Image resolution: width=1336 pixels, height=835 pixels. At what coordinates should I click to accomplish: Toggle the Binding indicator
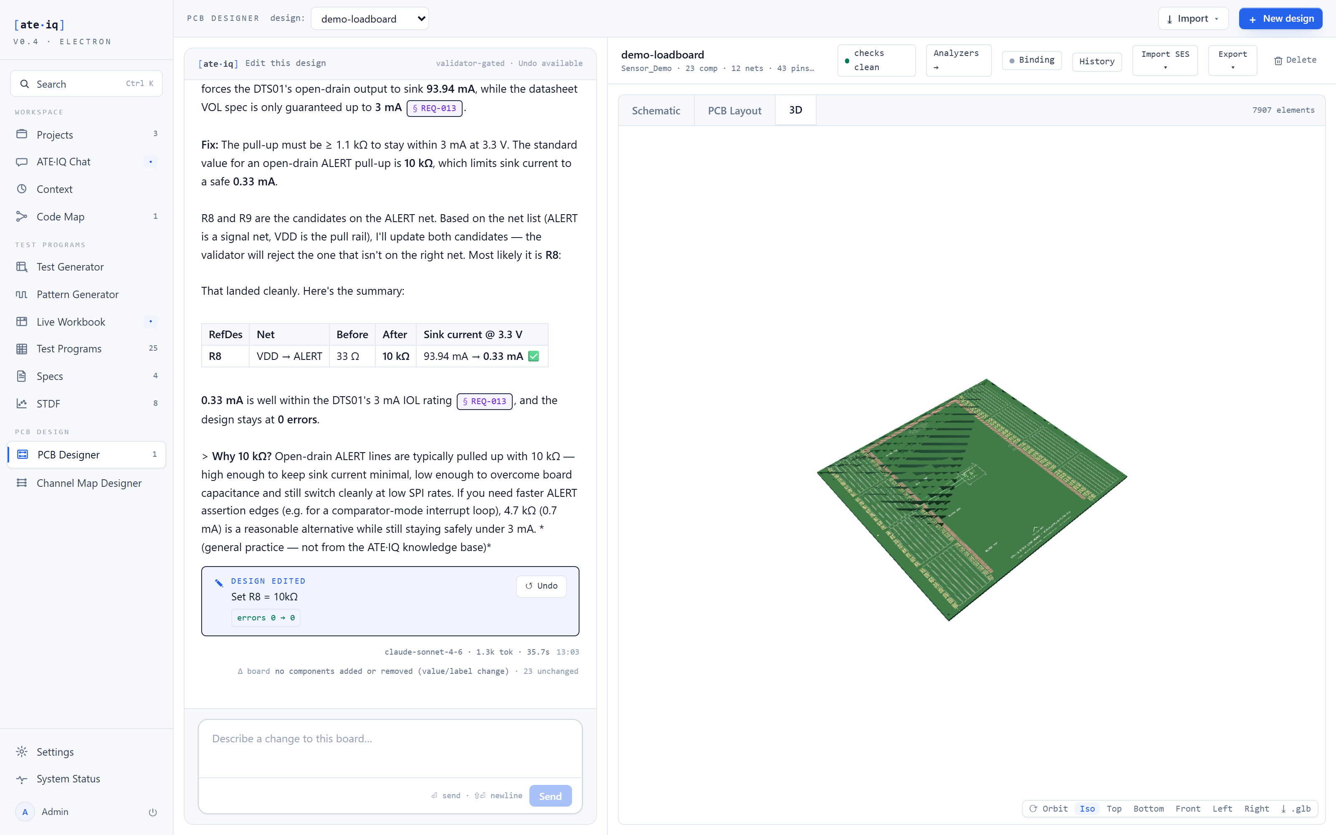1031,60
